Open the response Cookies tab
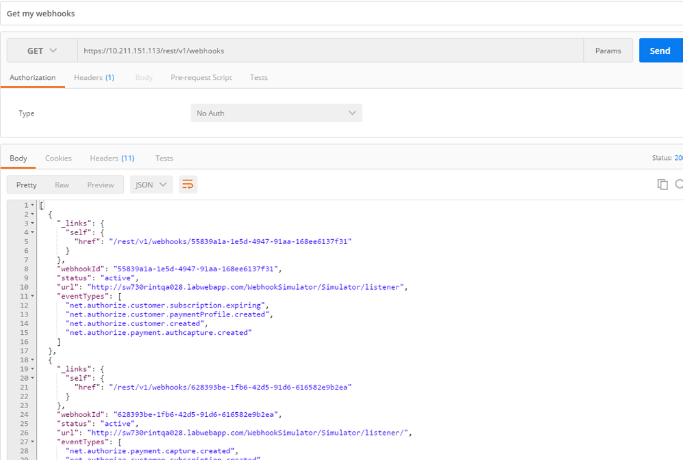The width and height of the screenshot is (683, 460). pos(58,158)
